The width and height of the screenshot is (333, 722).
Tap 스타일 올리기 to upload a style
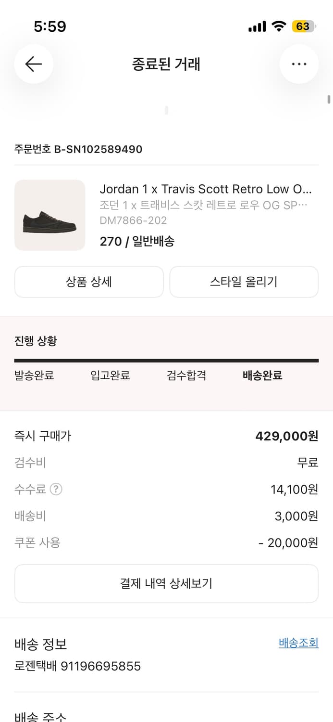[x=244, y=282]
